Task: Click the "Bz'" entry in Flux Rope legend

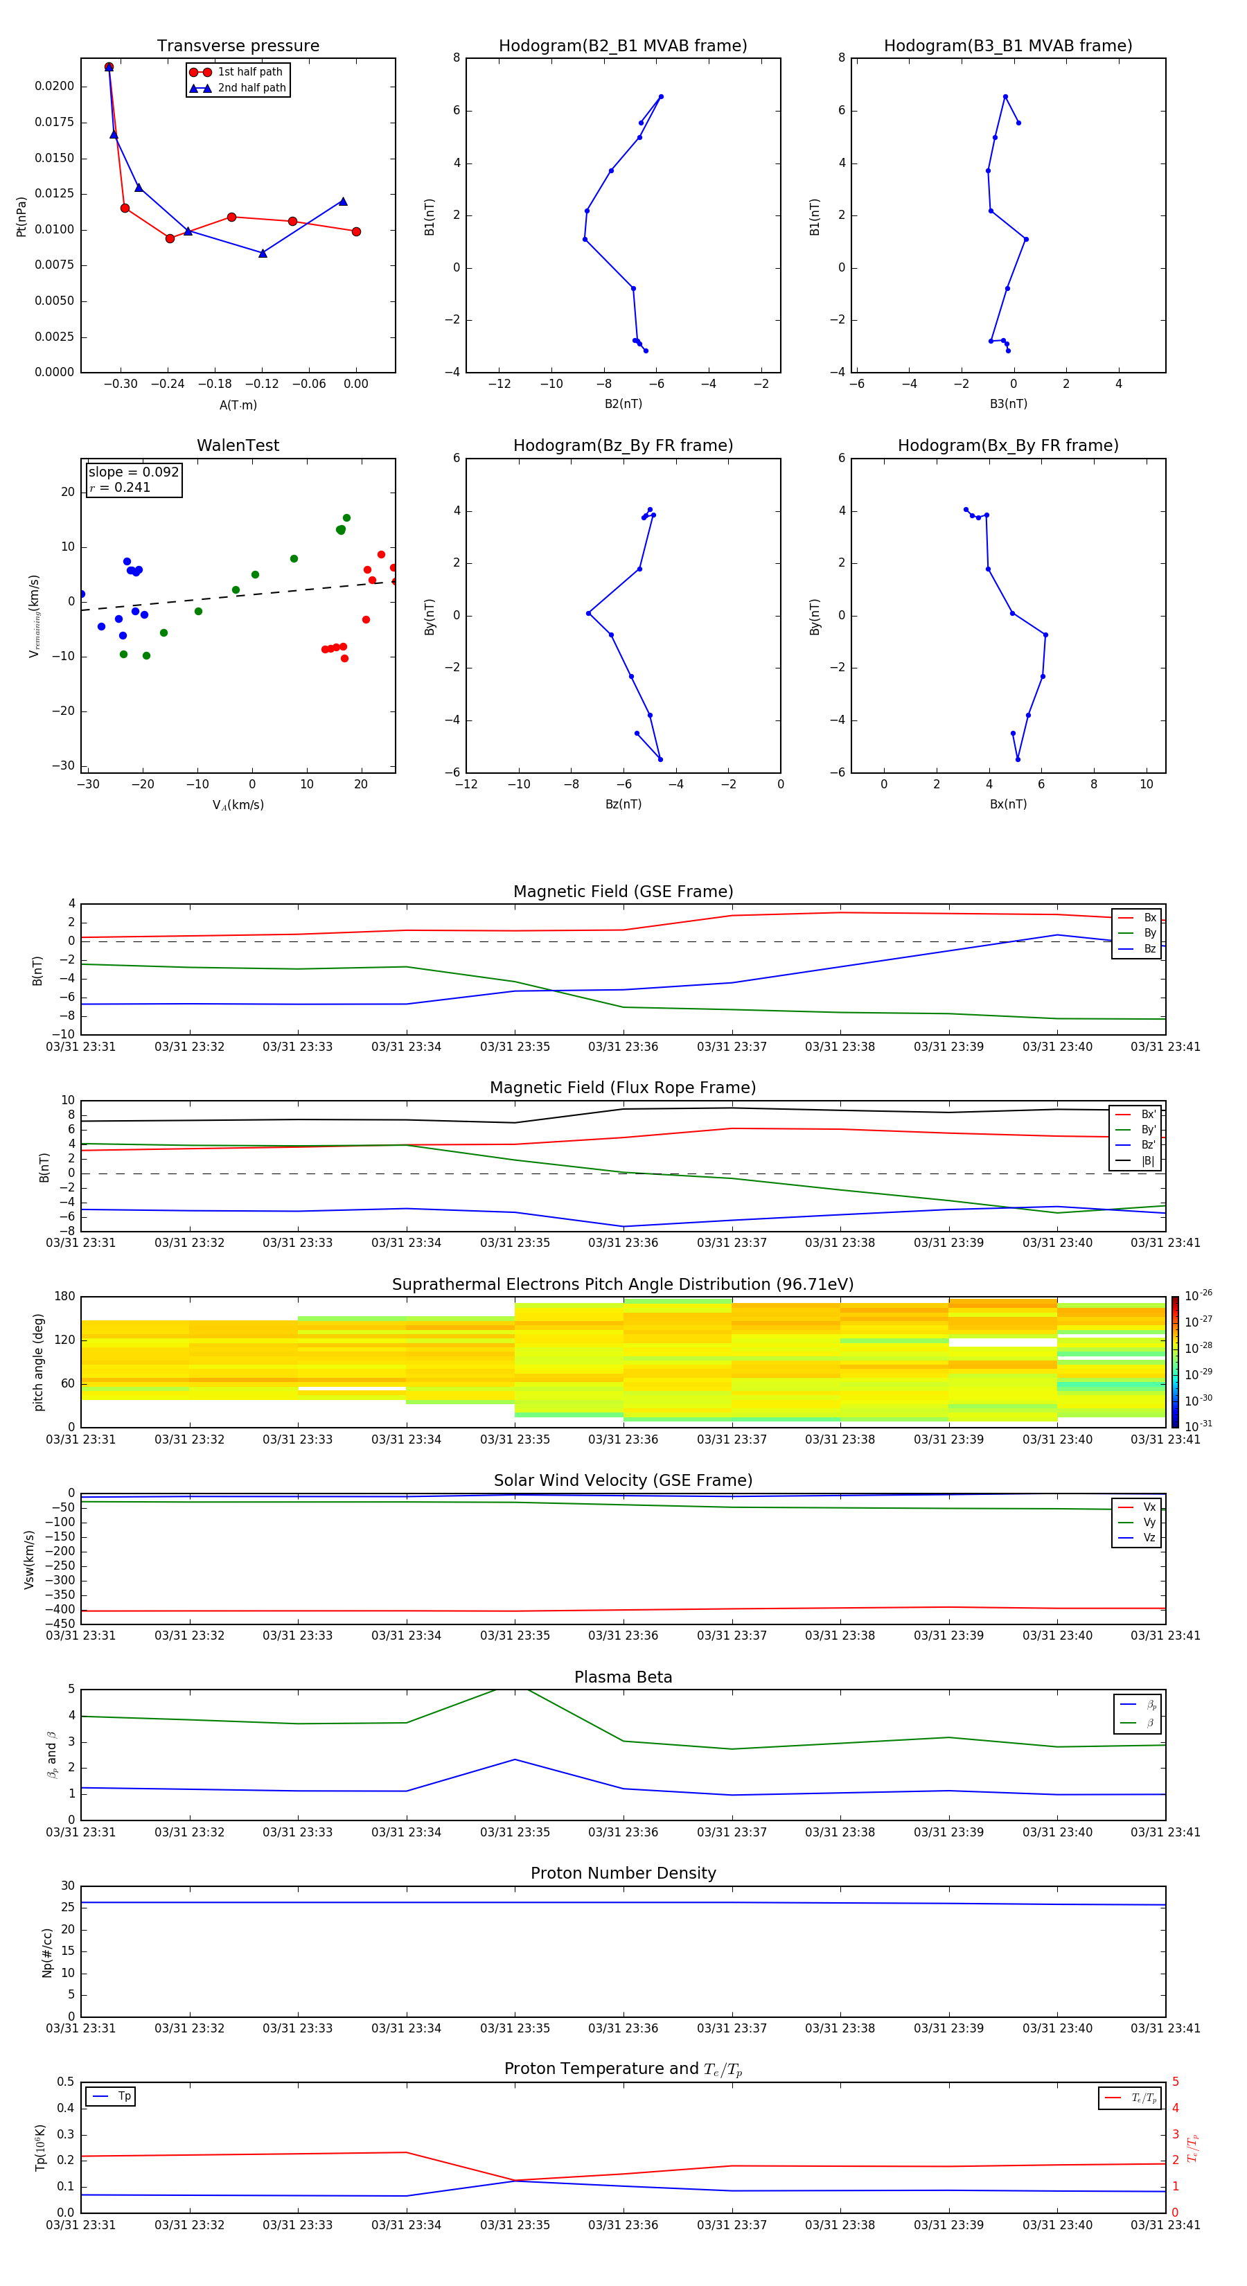Action: coord(1135,1145)
